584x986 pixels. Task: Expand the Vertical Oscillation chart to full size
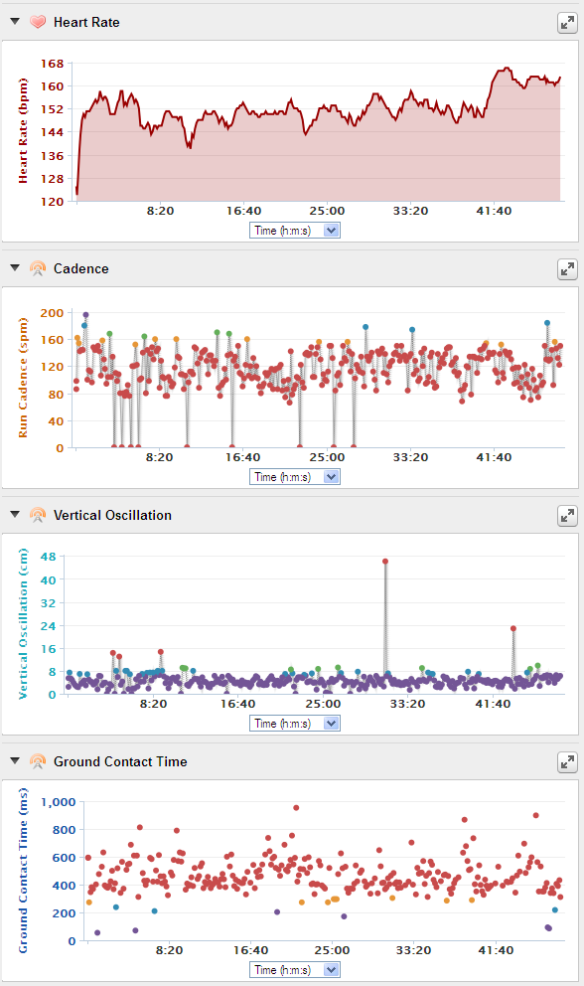click(567, 516)
